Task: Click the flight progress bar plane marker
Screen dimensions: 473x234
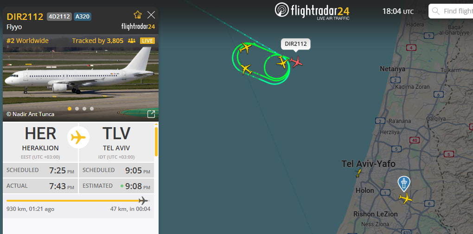Action: [x=143, y=201]
